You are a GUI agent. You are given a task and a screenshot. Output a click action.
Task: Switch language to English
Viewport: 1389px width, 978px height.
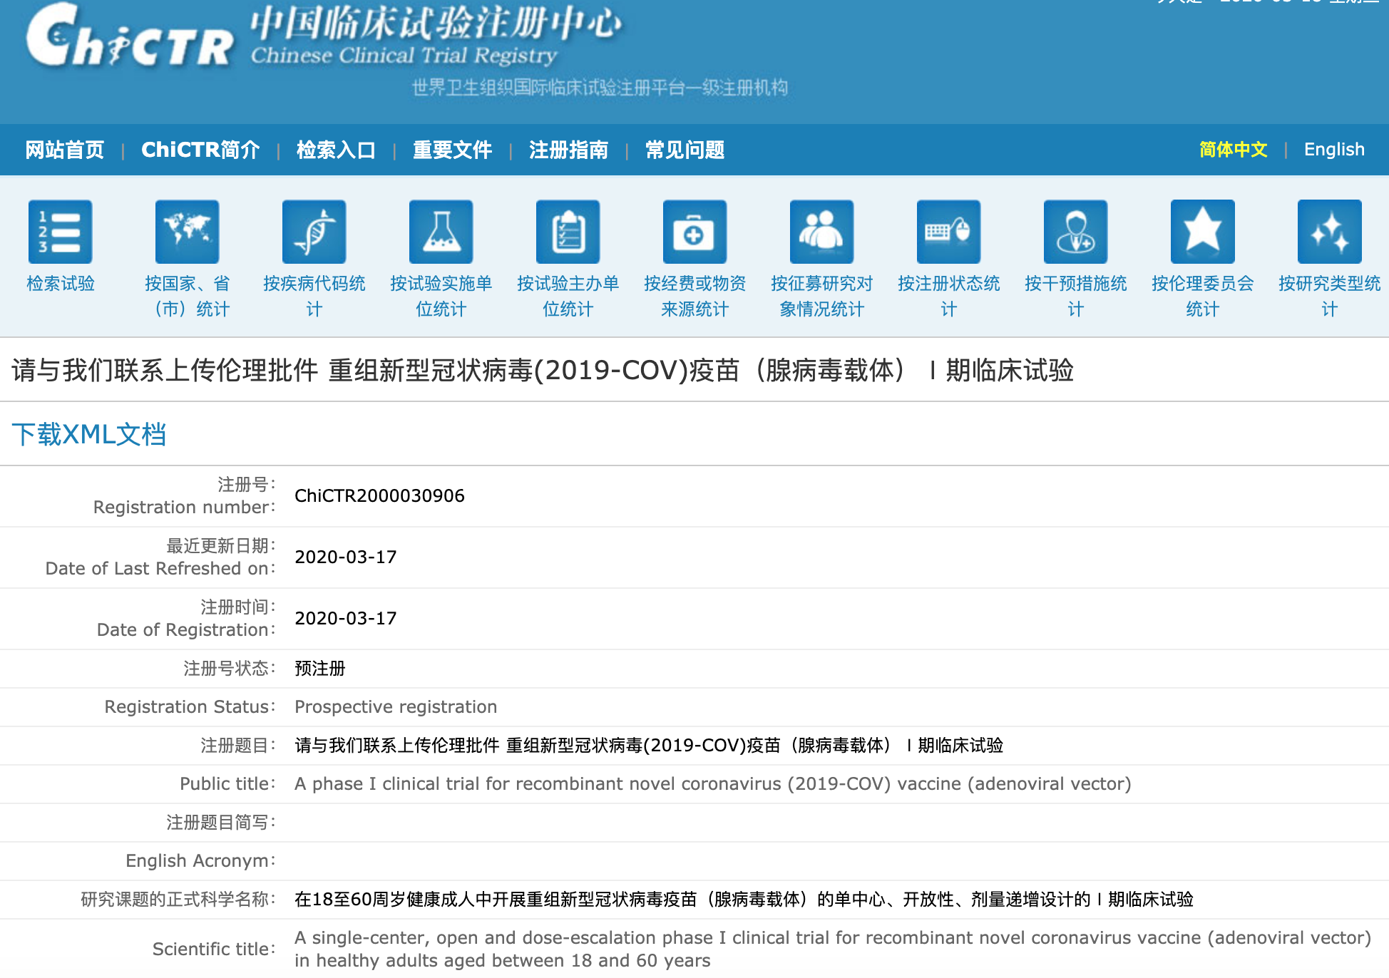(1334, 150)
